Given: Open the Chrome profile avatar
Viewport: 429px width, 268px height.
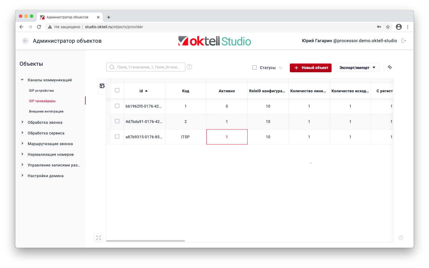Looking at the screenshot, I should click(399, 27).
